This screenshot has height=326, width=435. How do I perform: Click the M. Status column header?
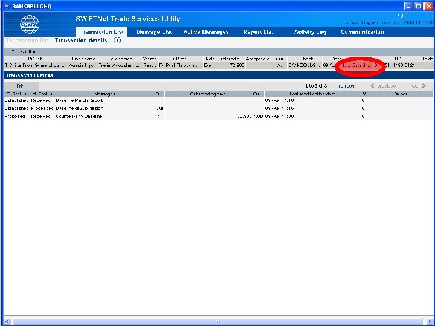coord(42,94)
